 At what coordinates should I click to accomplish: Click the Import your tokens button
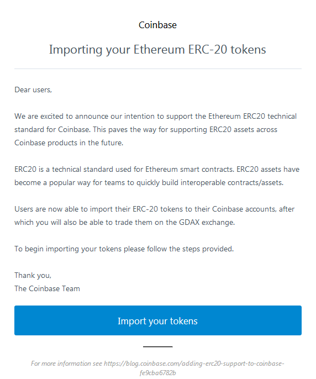[x=158, y=320]
